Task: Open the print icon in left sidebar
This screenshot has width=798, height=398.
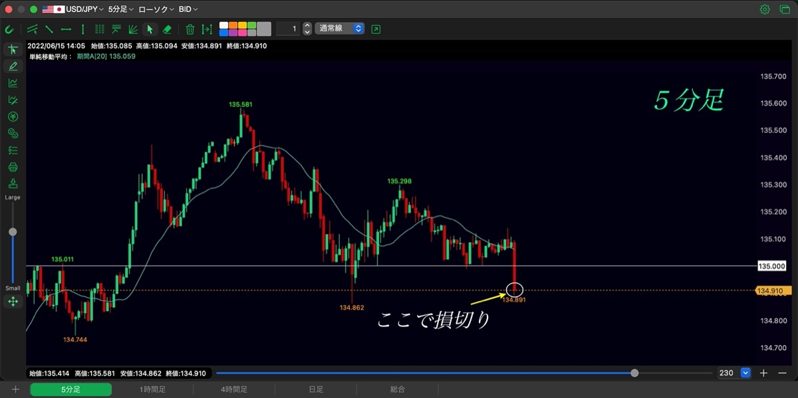Action: [x=13, y=167]
